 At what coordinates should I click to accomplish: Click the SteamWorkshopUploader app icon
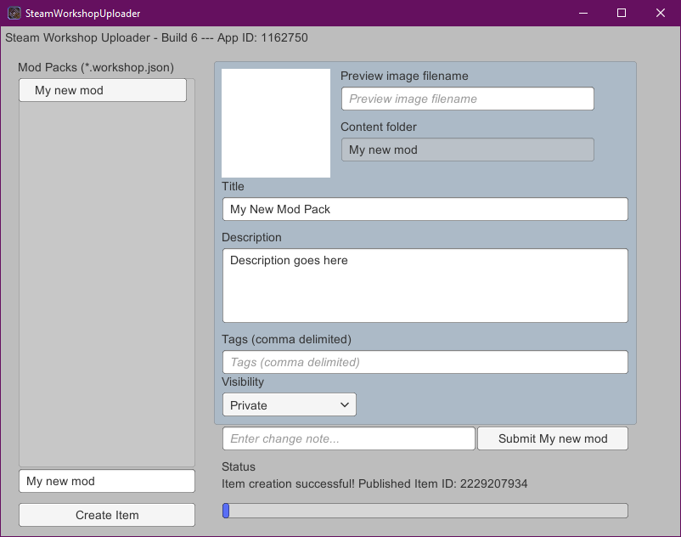pos(14,13)
